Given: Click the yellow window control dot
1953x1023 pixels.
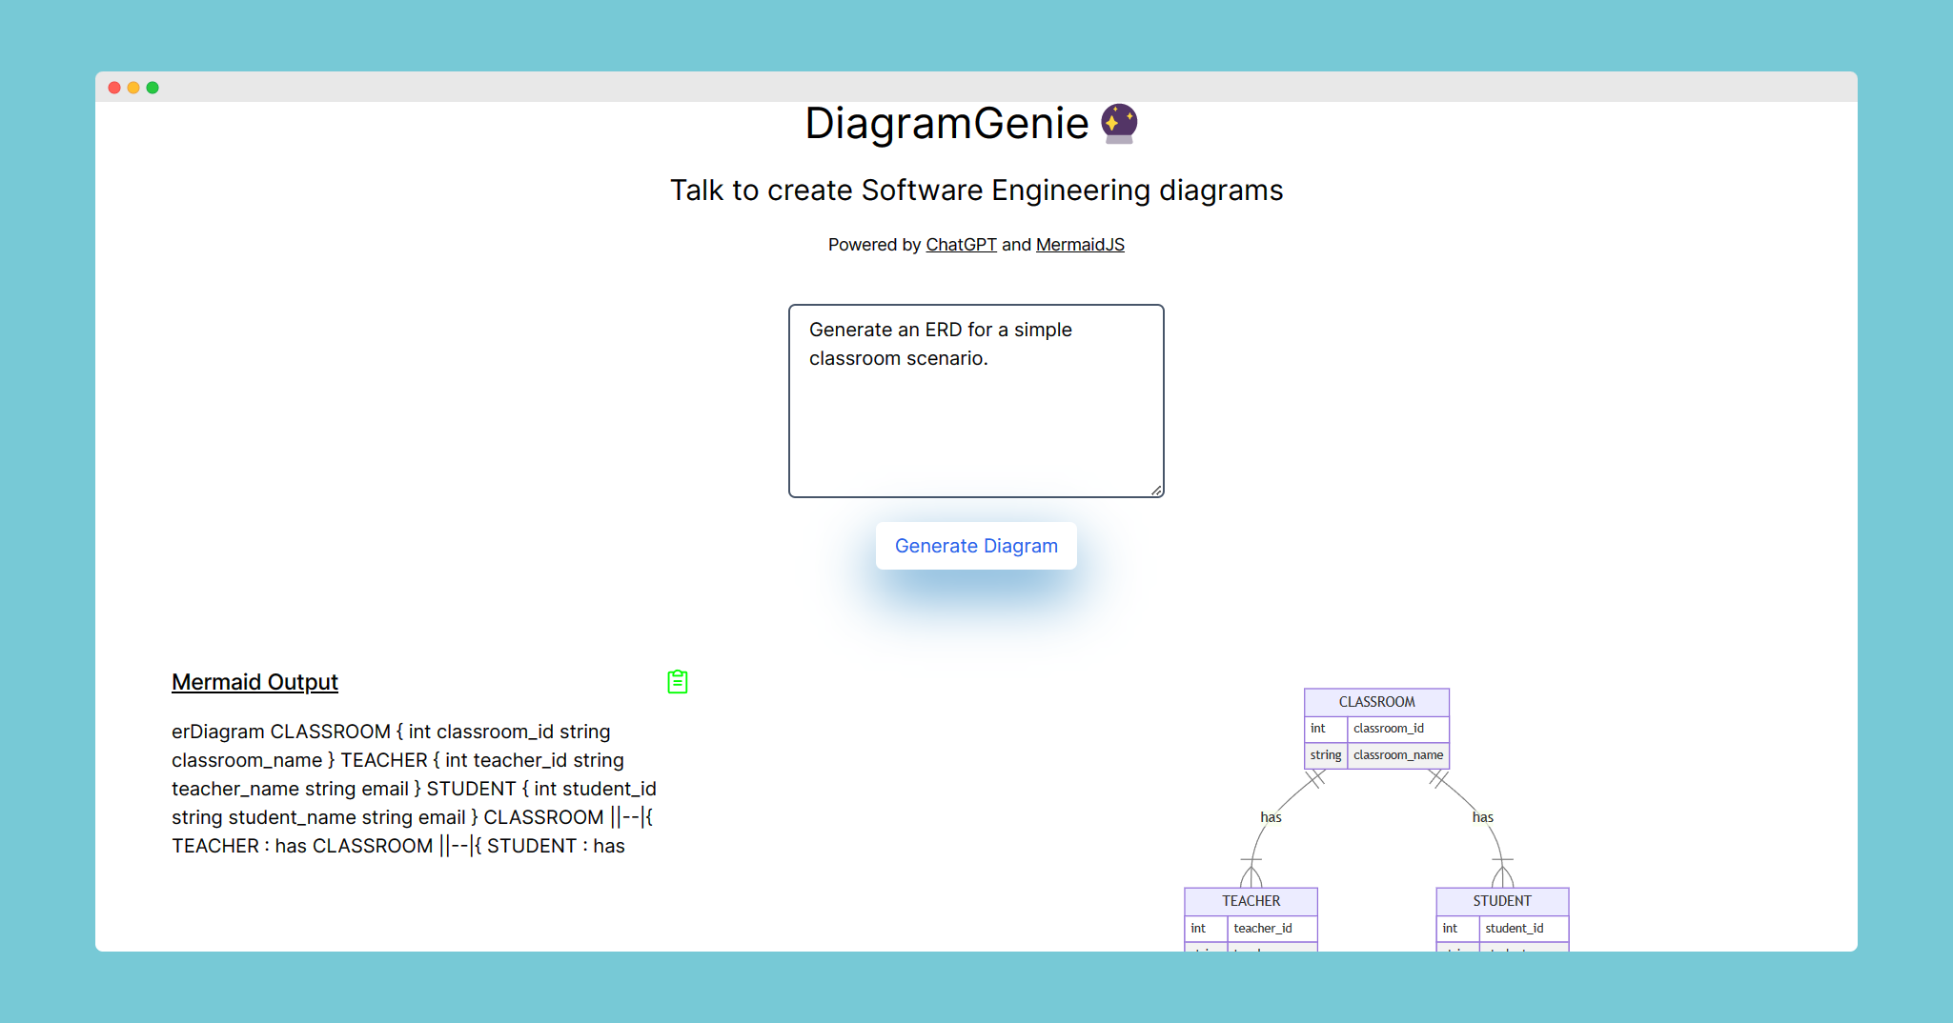Looking at the screenshot, I should 133,87.
